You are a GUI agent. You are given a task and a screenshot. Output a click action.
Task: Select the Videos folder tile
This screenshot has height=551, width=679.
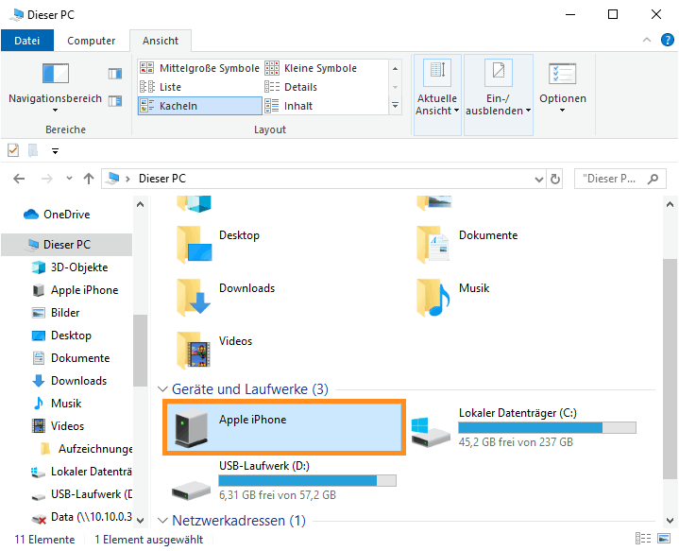pos(214,350)
